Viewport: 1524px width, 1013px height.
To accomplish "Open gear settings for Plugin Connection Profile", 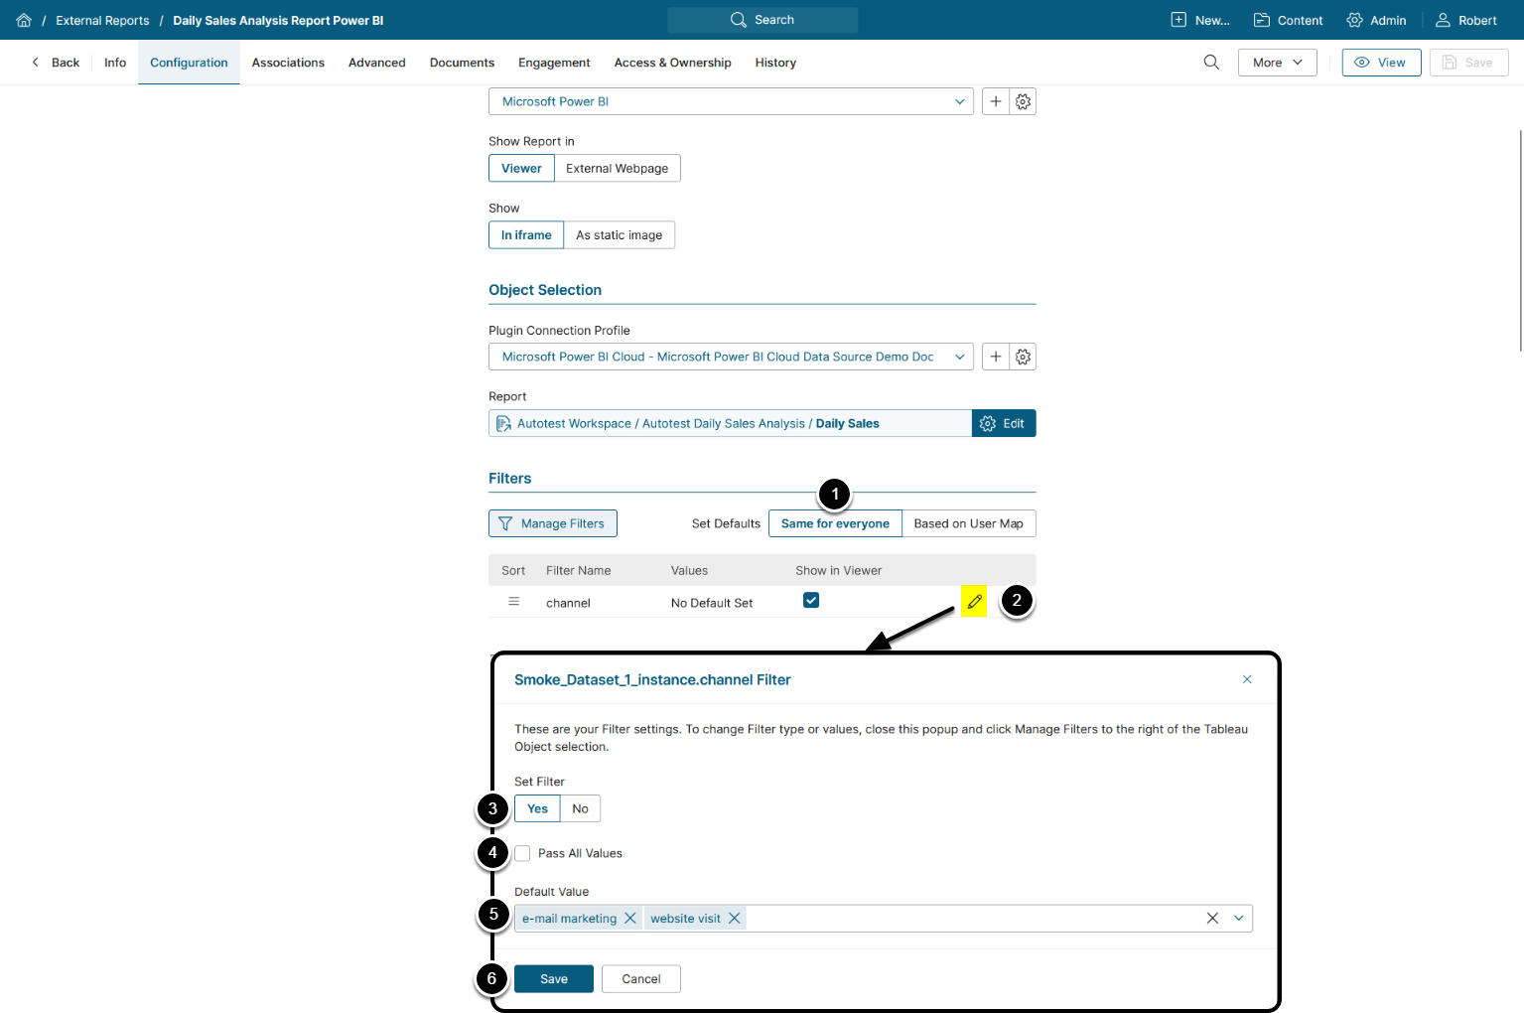I will [x=1023, y=357].
